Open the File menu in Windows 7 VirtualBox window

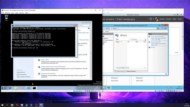tap(3, 13)
